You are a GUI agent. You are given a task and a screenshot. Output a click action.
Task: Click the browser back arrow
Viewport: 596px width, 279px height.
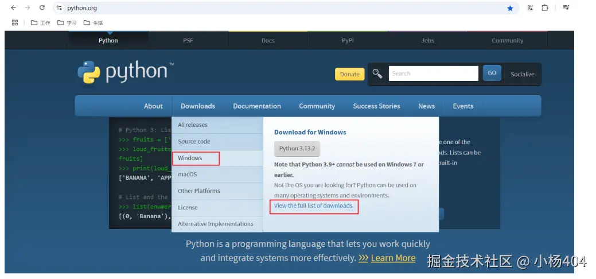click(x=13, y=7)
